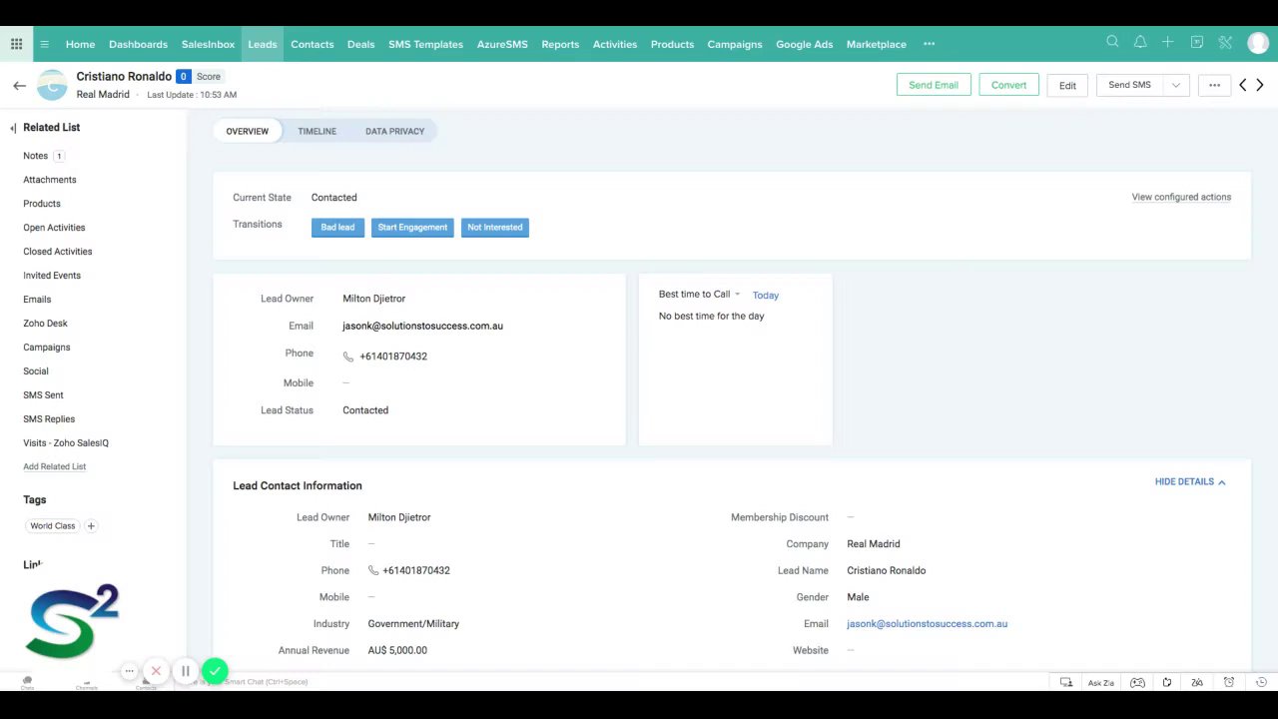This screenshot has width=1278, height=719.
Task: Click the Add Related List link
Action: 55,466
